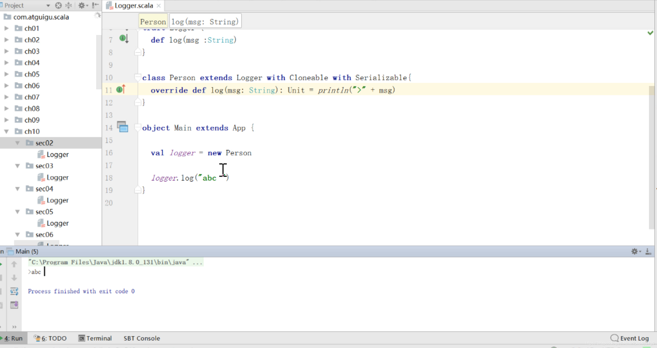Click the Run panel hide/download icon
The image size is (657, 348).
648,251
